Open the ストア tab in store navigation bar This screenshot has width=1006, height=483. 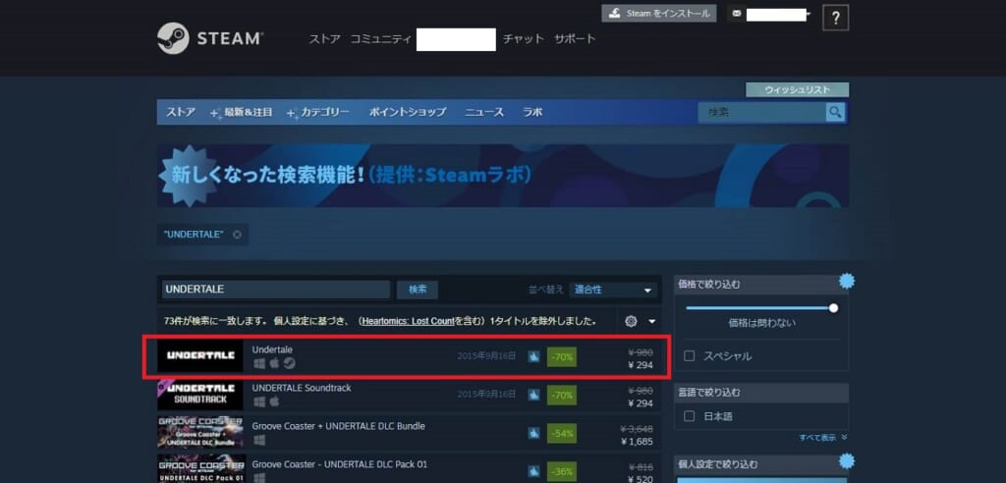181,112
